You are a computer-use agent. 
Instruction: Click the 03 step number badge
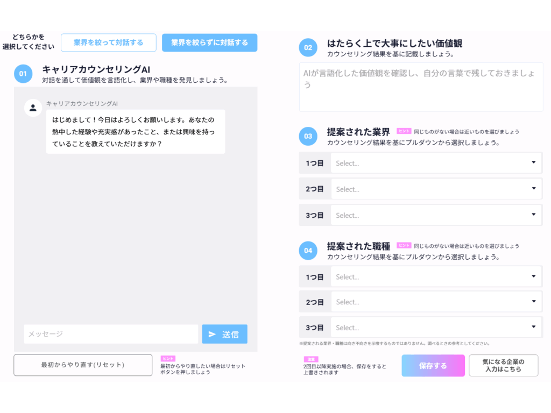[308, 136]
